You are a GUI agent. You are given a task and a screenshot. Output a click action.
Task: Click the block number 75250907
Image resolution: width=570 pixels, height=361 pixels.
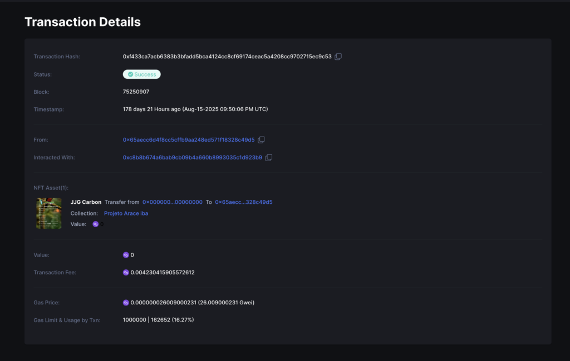(136, 92)
